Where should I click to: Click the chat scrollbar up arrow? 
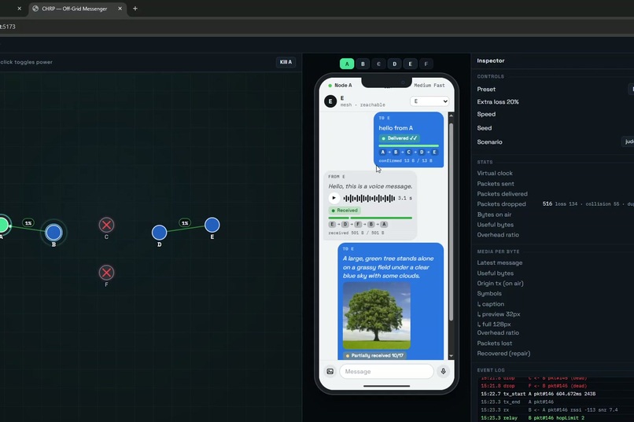451,116
